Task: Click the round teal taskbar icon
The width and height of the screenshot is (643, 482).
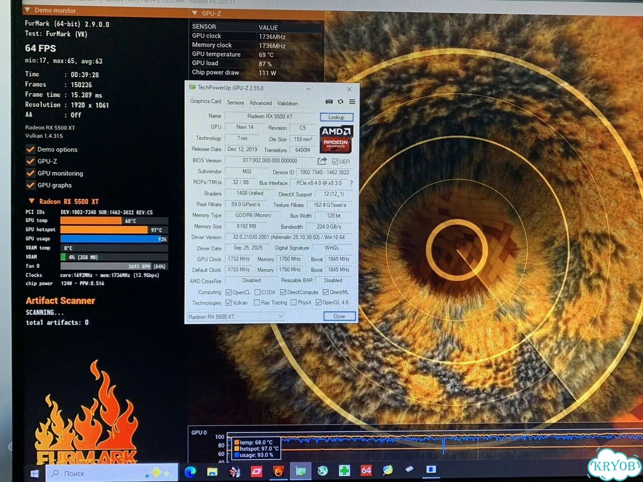Action: 323,471
